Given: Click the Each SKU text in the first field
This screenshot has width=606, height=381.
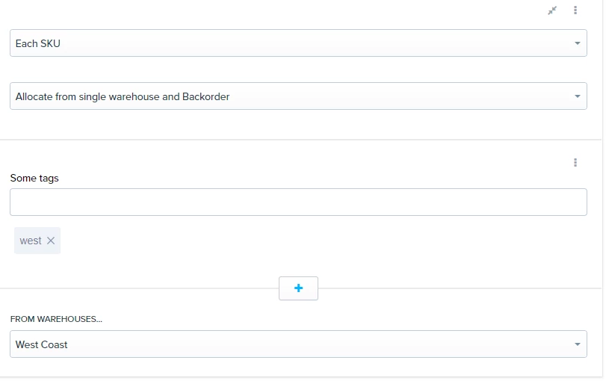Looking at the screenshot, I should [x=38, y=43].
